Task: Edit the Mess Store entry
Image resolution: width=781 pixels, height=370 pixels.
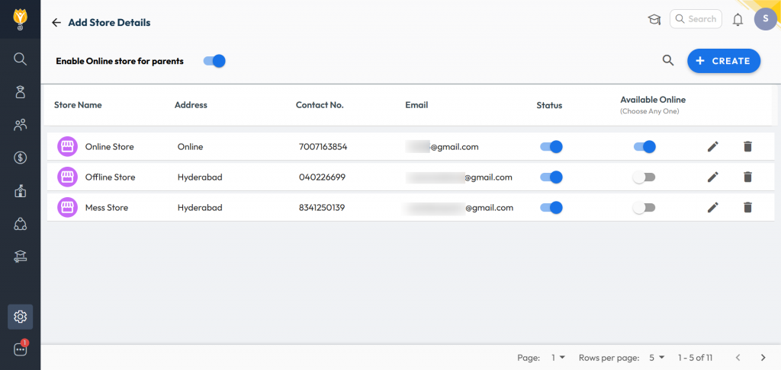Action: [713, 207]
